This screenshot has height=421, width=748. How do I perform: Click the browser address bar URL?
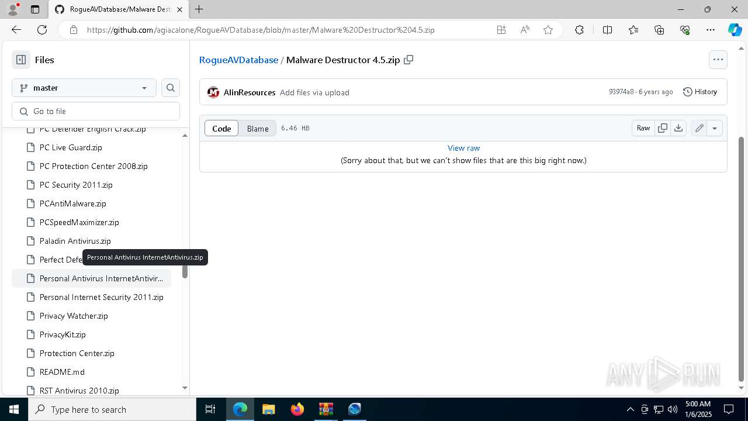pos(261,30)
